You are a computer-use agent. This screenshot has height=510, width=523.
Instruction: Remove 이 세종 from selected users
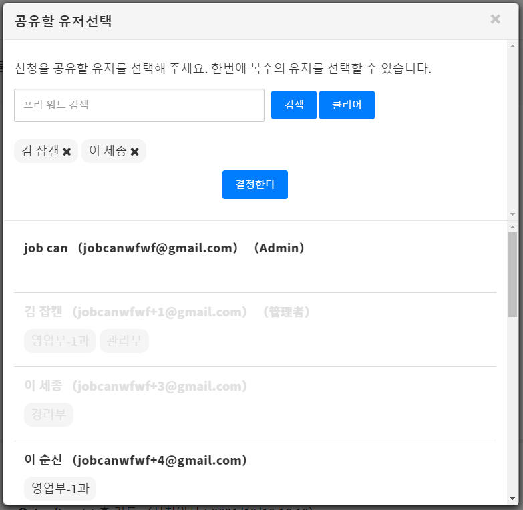tap(134, 152)
